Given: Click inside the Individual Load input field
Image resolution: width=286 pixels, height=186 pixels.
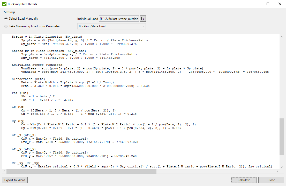Looking at the screenshot, I should point(119,18).
